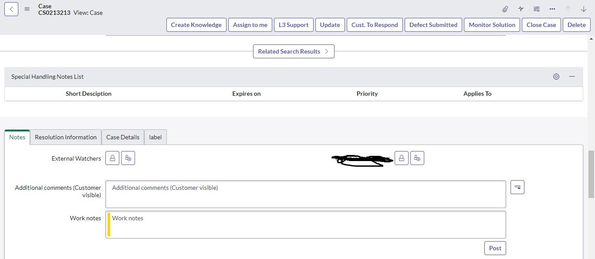Viewport: 595px width, 259px height.
Task: Add me icon beside redacted field
Action: click(417, 158)
